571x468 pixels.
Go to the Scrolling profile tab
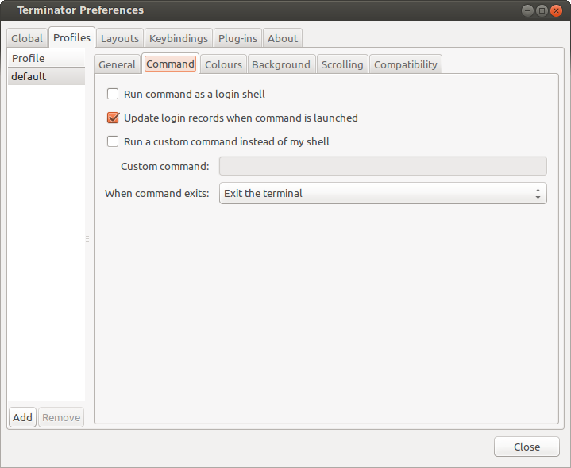pos(342,64)
